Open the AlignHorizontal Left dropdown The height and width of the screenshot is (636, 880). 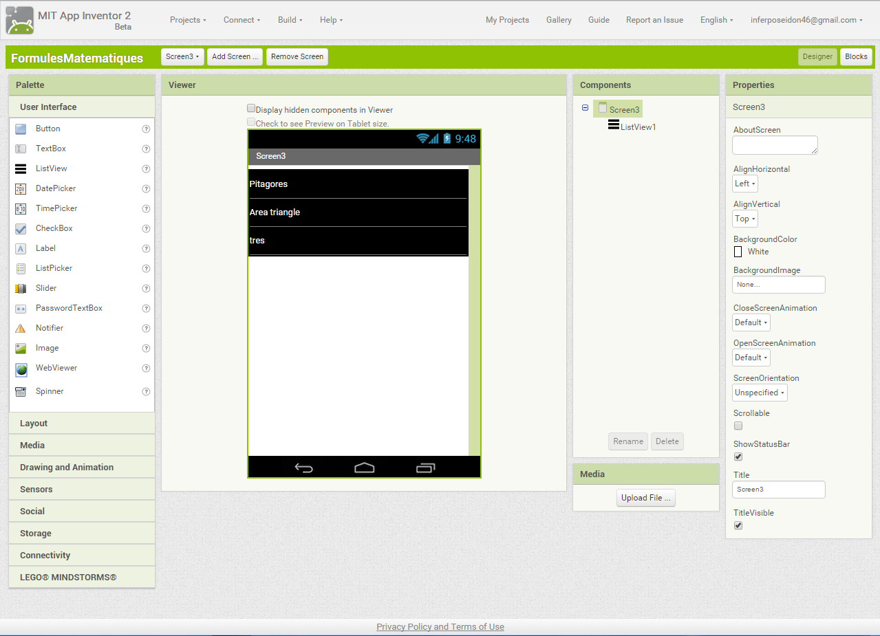[745, 184]
